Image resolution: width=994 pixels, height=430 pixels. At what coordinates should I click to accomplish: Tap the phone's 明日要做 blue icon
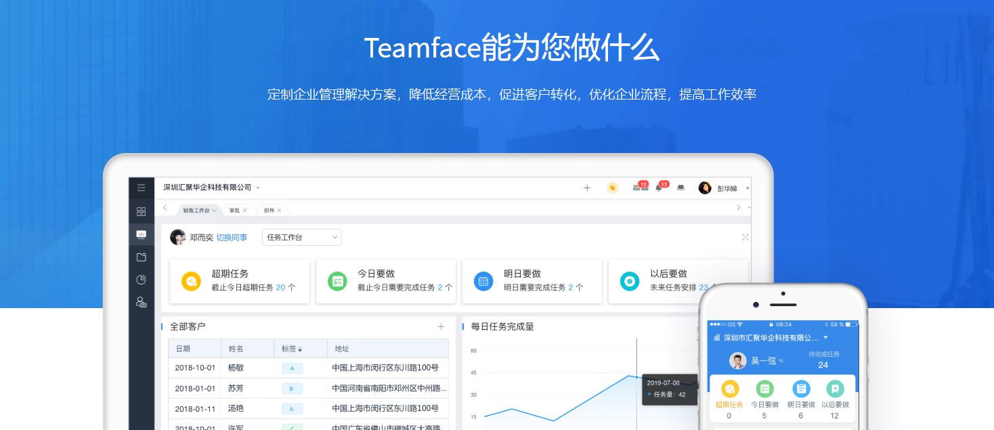click(801, 389)
